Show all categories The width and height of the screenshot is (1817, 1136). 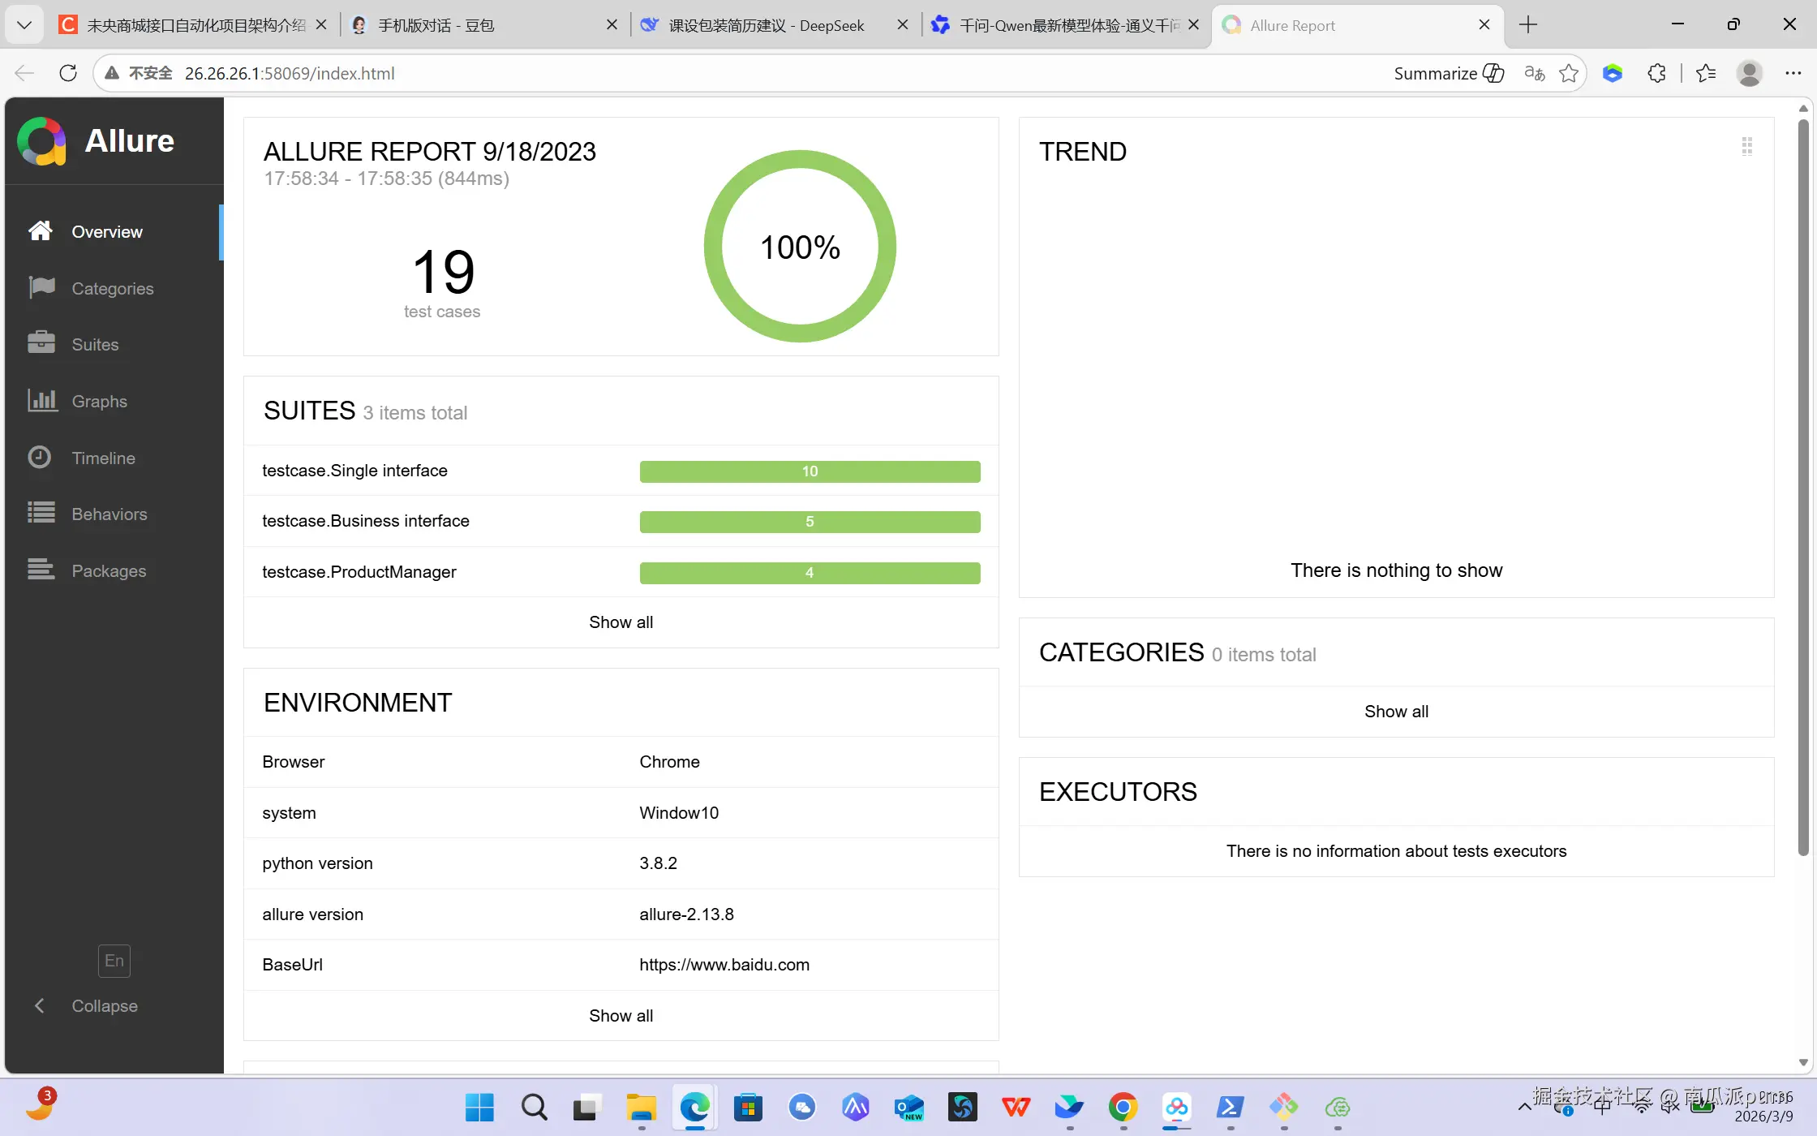(x=1396, y=712)
